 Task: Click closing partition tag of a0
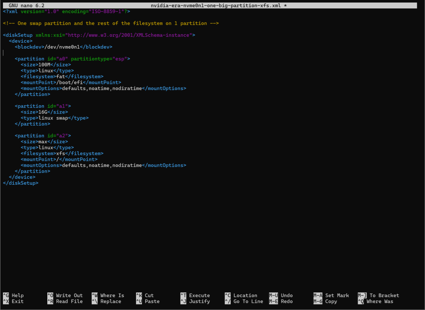point(33,94)
